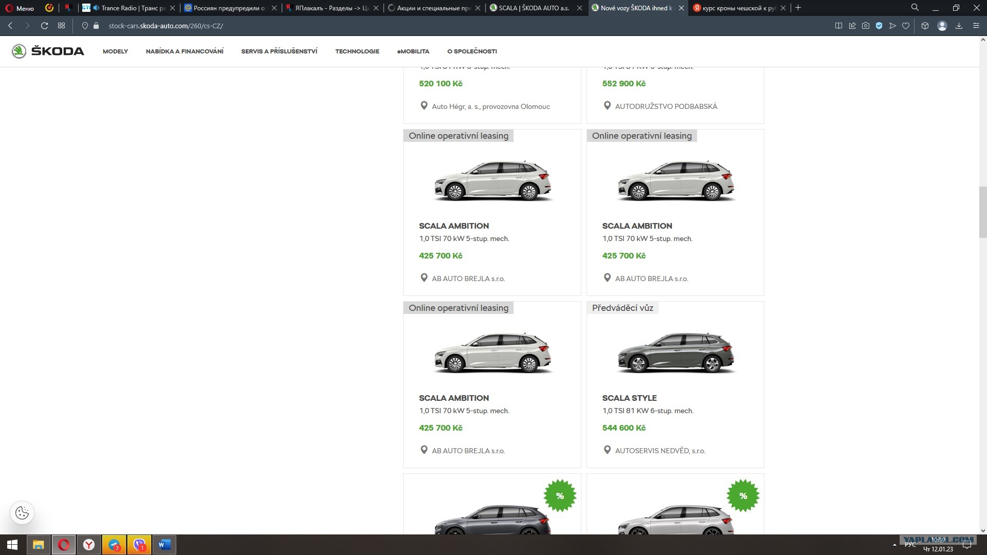Click the AUTODRUŽSTVO PODBABSKÁ dealer link
This screenshot has height=555, width=987.
666,106
